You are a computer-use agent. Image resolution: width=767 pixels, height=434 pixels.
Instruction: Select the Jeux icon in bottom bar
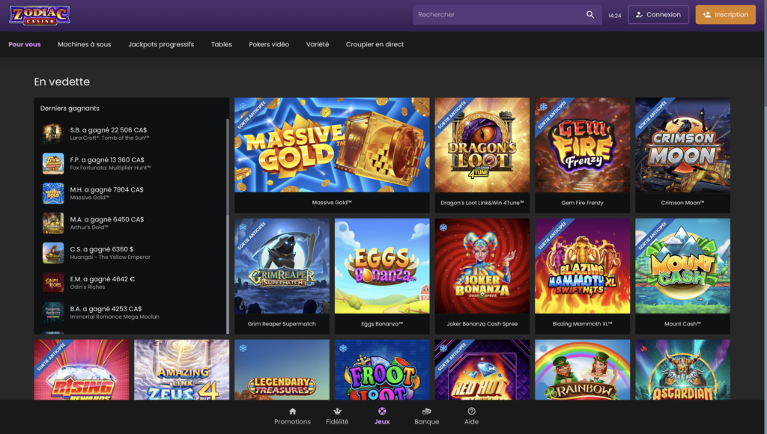pos(382,411)
